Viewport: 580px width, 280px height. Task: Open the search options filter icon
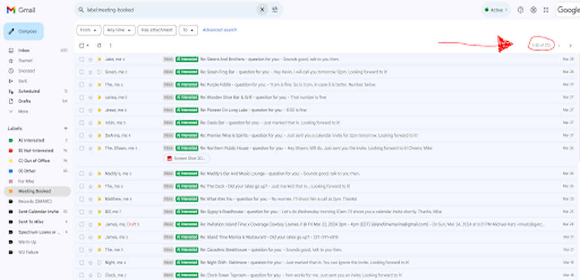point(275,9)
